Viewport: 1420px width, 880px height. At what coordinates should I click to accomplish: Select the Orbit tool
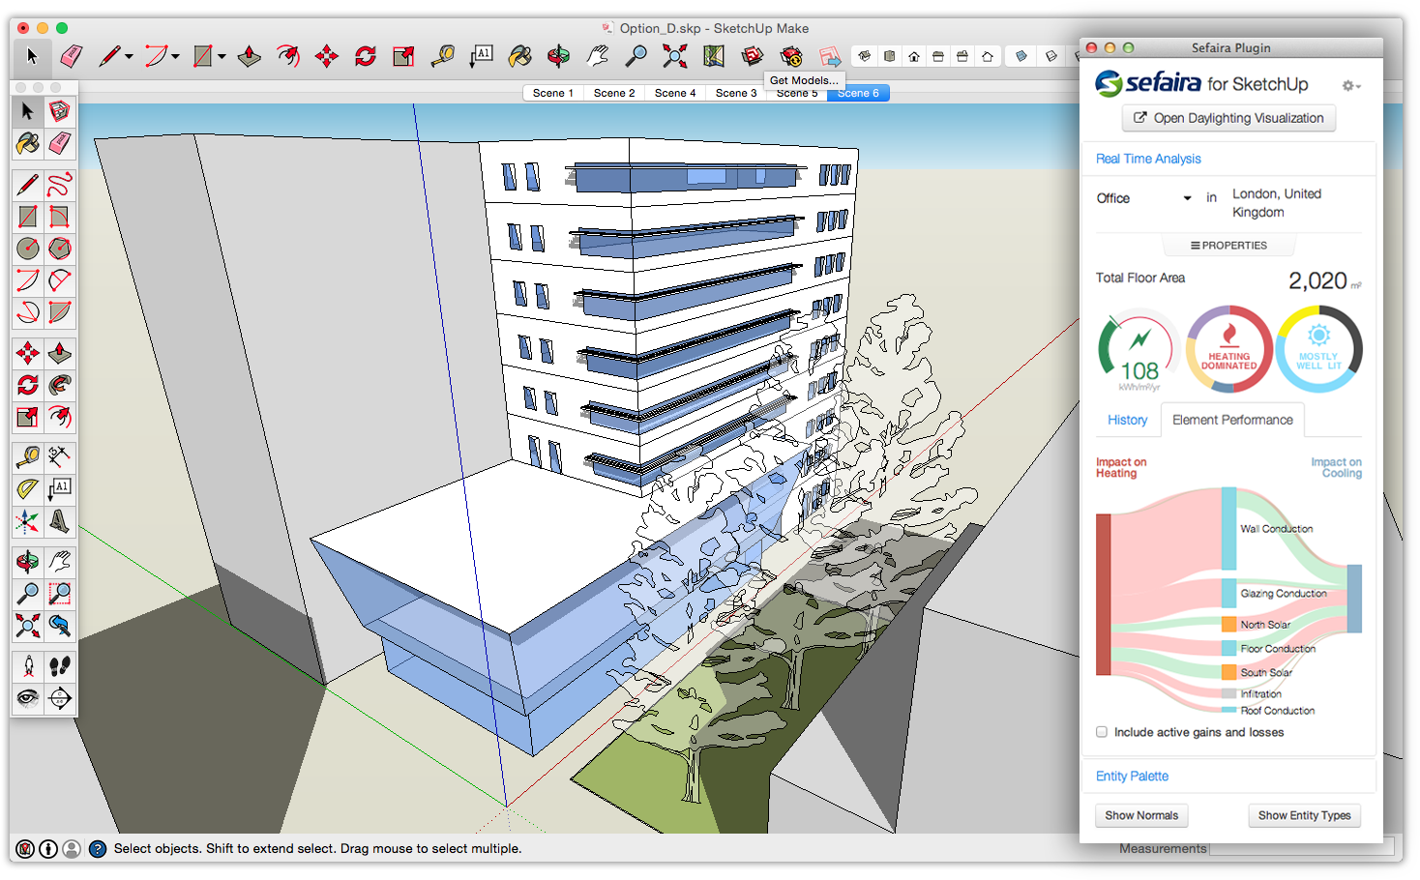coord(28,559)
